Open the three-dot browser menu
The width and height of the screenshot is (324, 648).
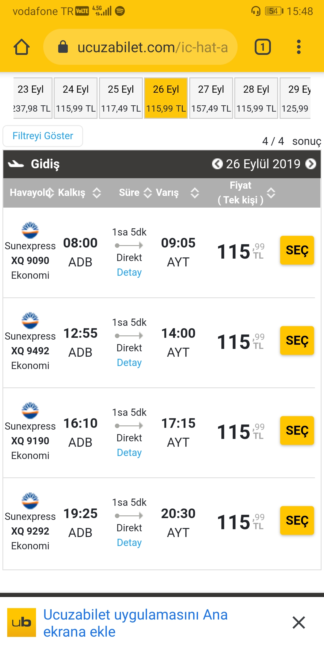click(298, 47)
